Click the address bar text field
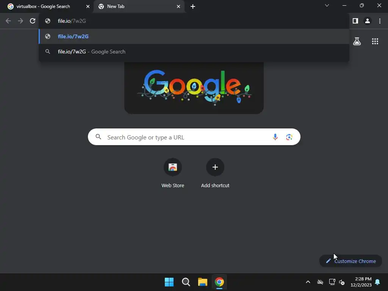The image size is (388, 291). (x=194, y=21)
